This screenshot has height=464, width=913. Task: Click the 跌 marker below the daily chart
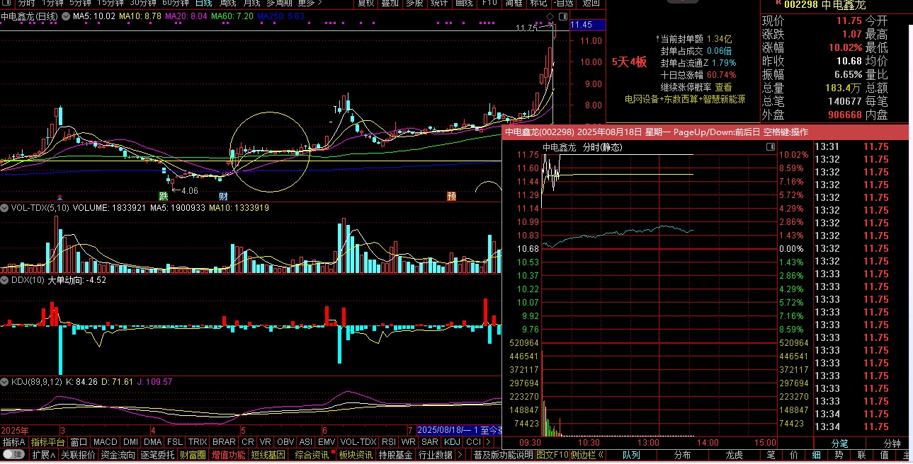click(x=164, y=196)
